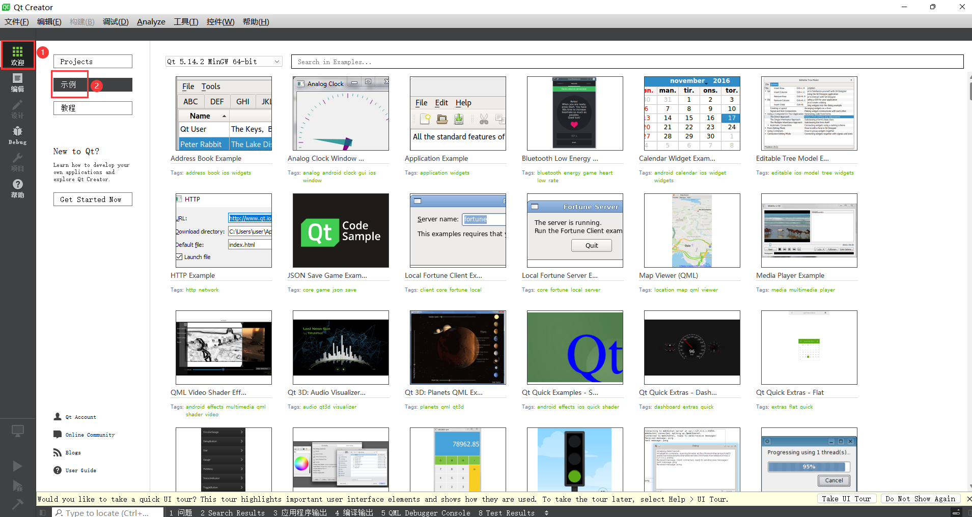Image resolution: width=972 pixels, height=517 pixels.
Task: Open the 编辑(E) menu
Action: point(49,22)
